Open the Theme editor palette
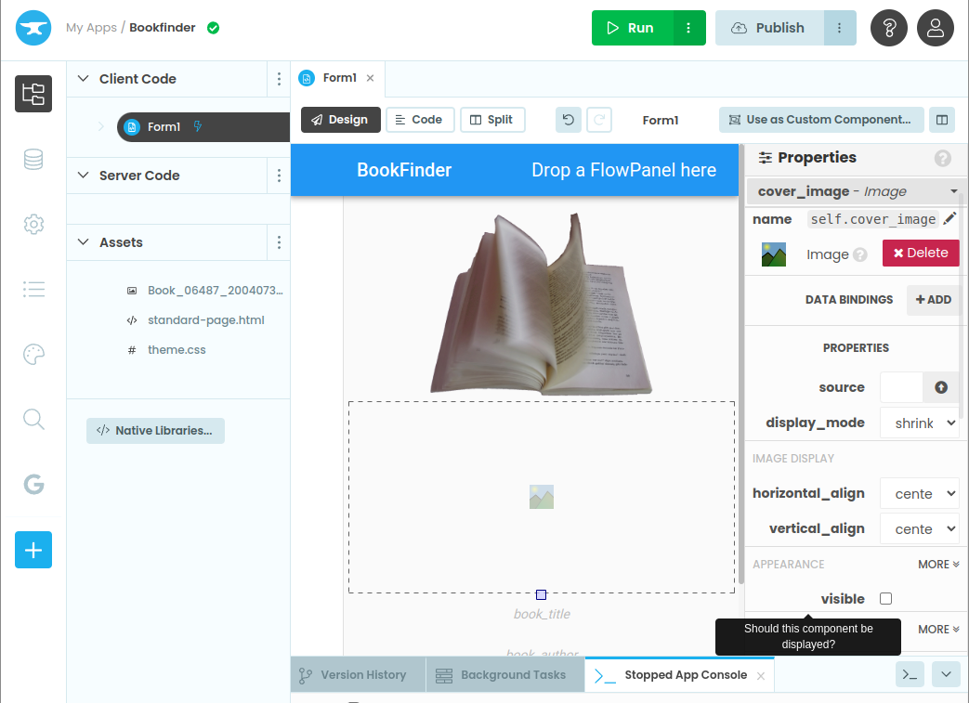Image resolution: width=969 pixels, height=703 pixels. tap(33, 354)
